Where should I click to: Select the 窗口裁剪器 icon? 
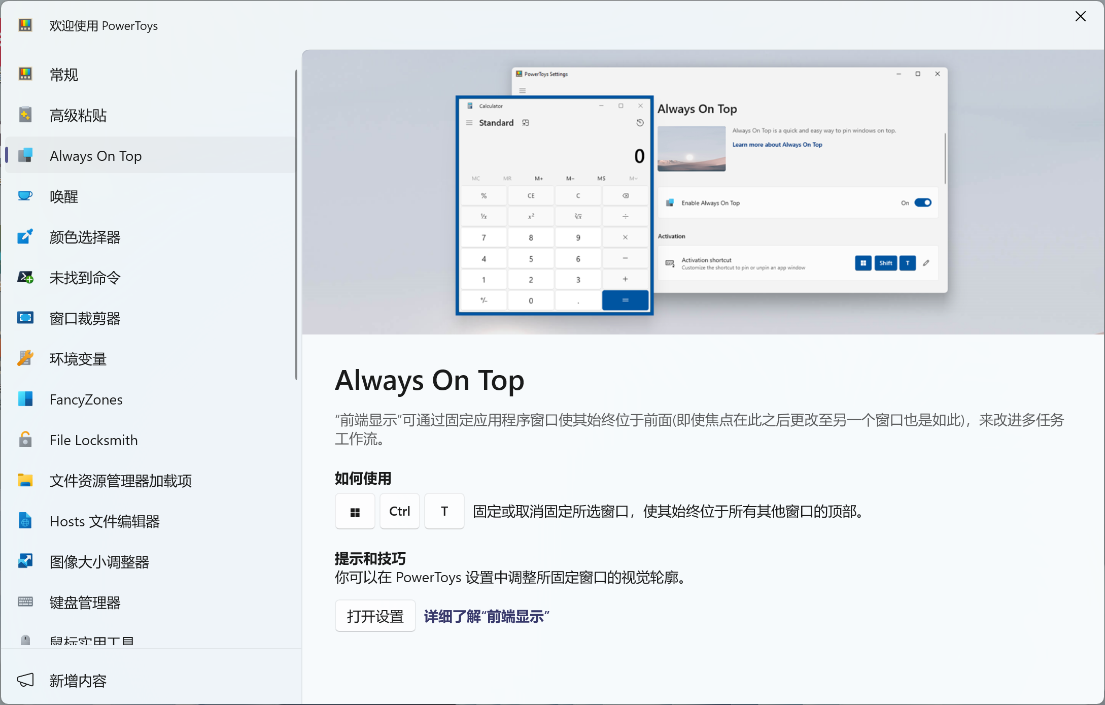coord(25,318)
